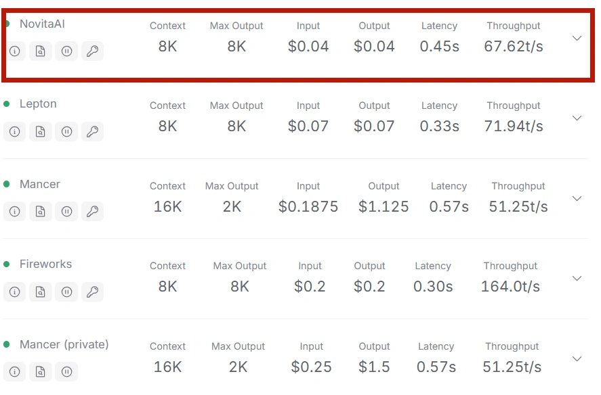Image resolution: width=601 pixels, height=395 pixels.
Task: Toggle the pause icon under Fireworks
Action: point(66,292)
